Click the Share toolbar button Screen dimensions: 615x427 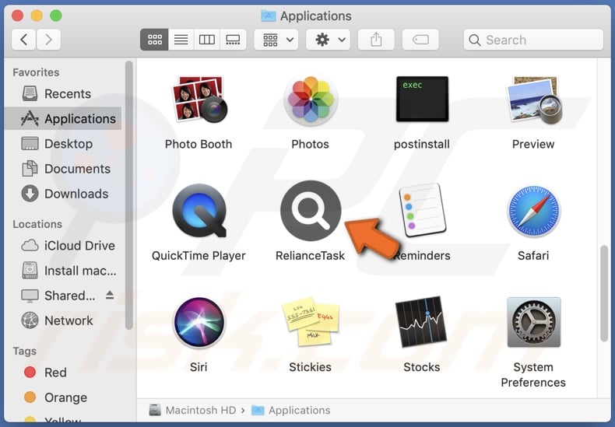tap(376, 40)
